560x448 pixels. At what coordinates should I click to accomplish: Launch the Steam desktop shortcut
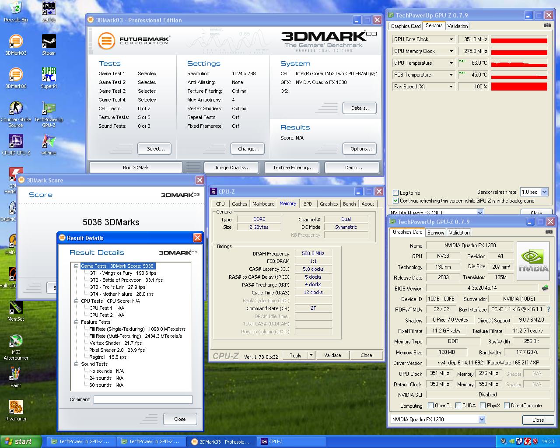49,45
